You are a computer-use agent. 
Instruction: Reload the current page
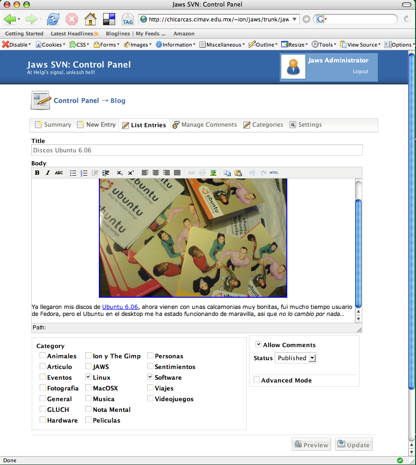(x=53, y=19)
